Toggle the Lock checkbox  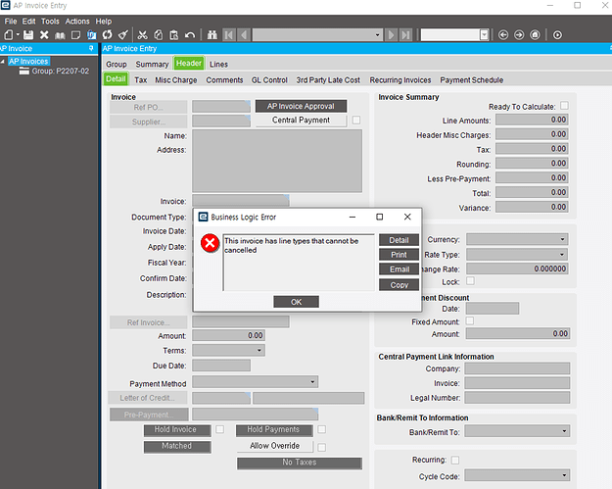point(471,281)
